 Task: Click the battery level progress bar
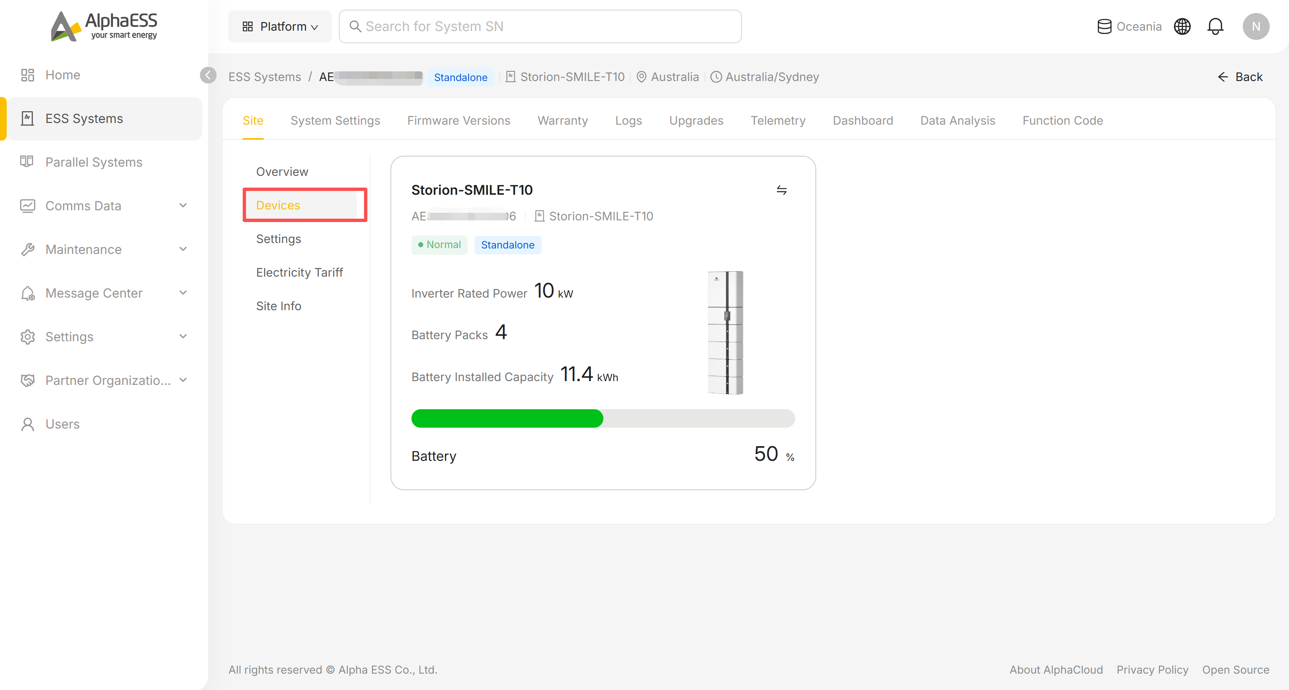click(603, 418)
